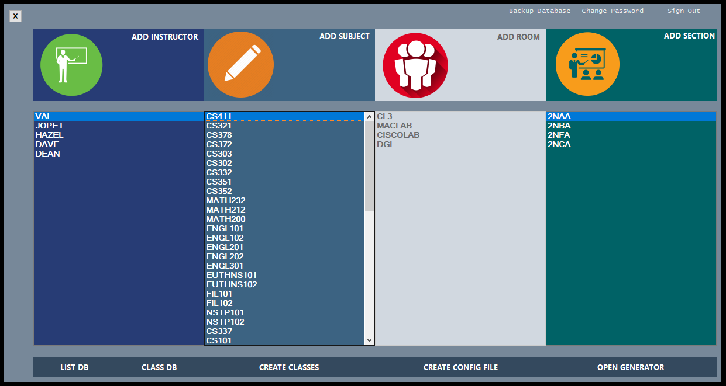Launch OPEN GENERATOR
Viewport: 726px width, 386px height.
tap(630, 367)
